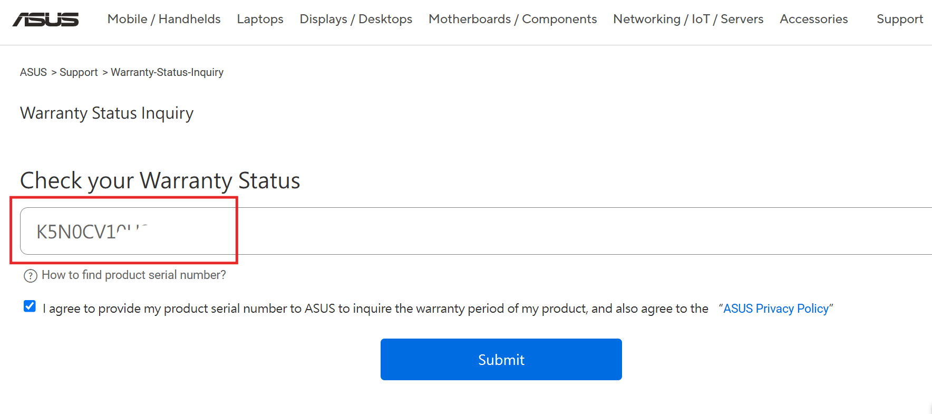Viewport: 932px width, 414px height.
Task: Open the Accessories menu
Action: point(813,19)
